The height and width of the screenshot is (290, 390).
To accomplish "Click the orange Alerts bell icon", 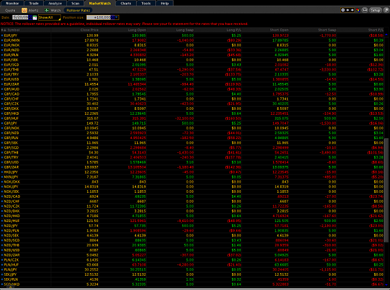I will (24, 11).
